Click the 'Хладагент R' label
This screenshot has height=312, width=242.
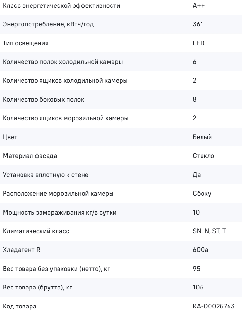22,250
